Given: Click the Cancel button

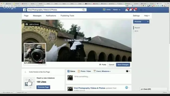Looking at the screenshot, I should tap(112, 65).
